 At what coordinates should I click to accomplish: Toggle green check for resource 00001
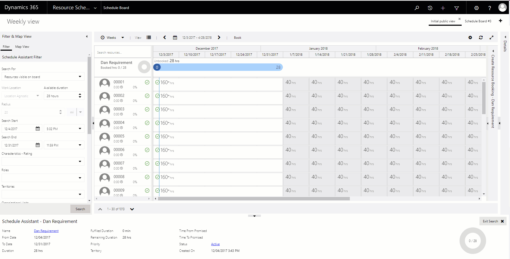[x=147, y=82]
